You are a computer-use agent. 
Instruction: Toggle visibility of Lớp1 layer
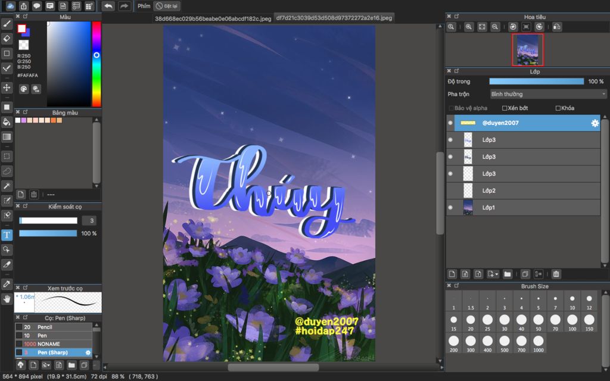coord(450,208)
